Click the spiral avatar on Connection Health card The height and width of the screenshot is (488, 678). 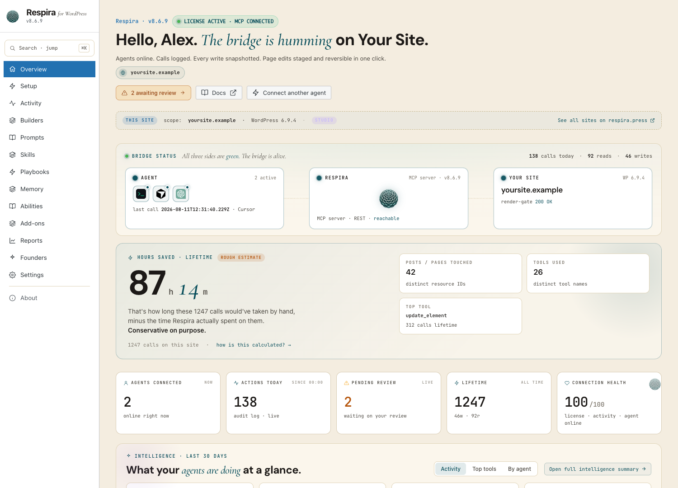click(655, 385)
